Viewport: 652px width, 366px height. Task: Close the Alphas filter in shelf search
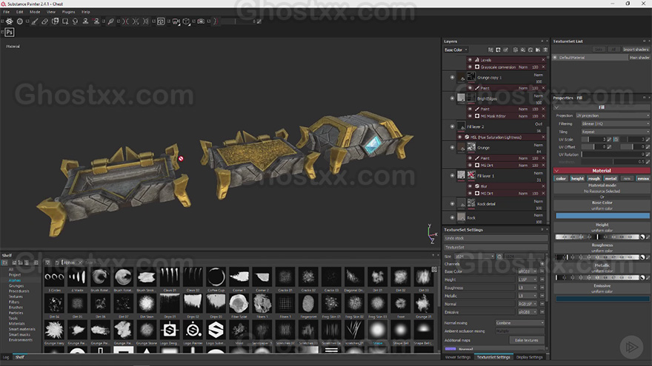(x=79, y=262)
